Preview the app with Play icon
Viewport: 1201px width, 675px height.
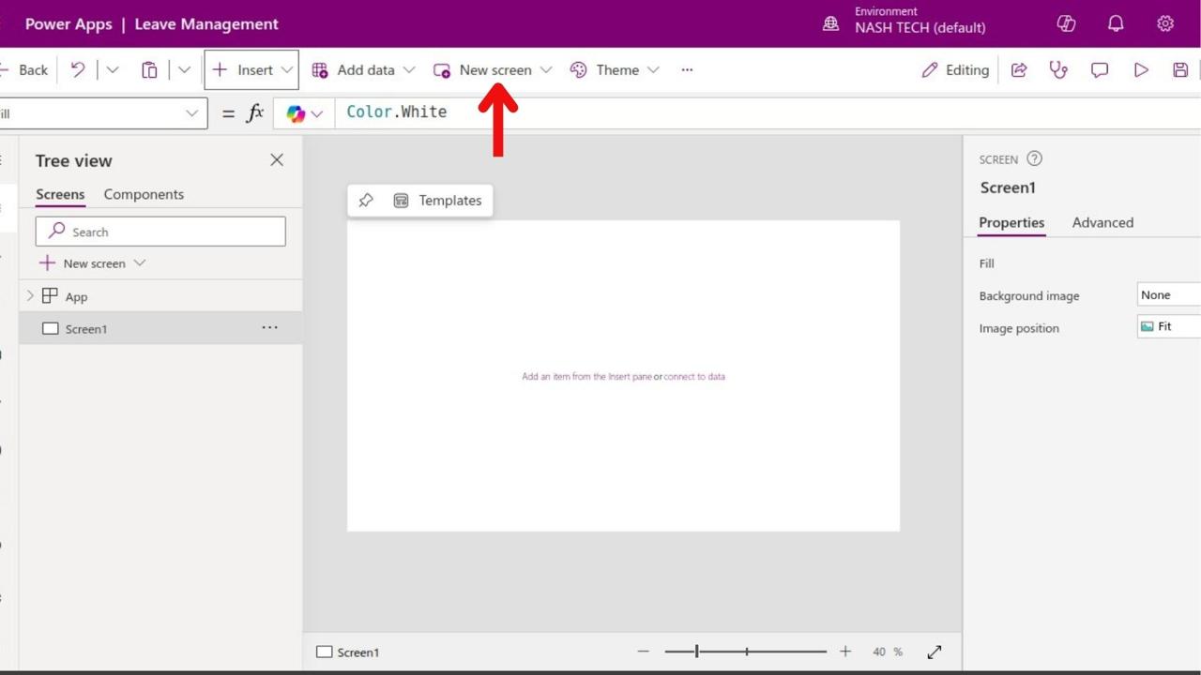coord(1141,70)
